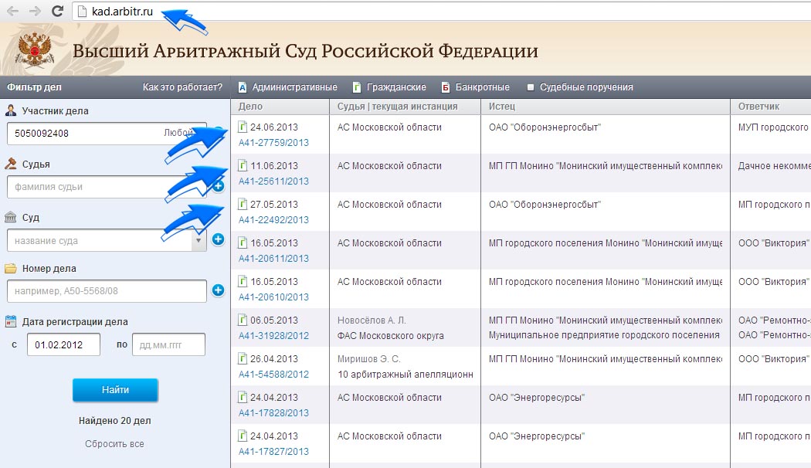Click the civil case icon beside 26.04.2013
This screenshot has height=468, width=811.
click(243, 358)
